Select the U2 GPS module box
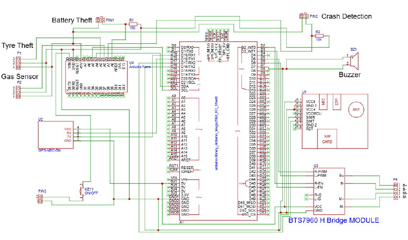The width and height of the screenshot is (408, 240). coord(56,135)
